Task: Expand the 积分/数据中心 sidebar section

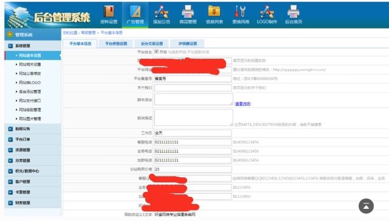Action: (x=33, y=171)
